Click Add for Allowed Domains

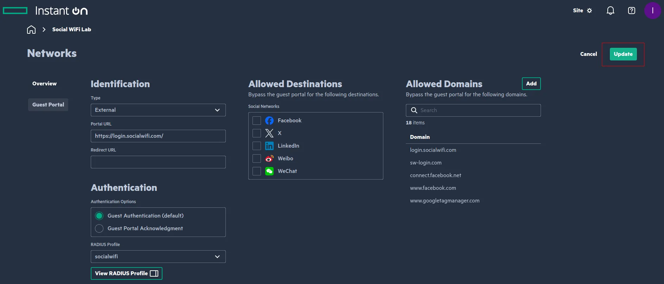531,84
